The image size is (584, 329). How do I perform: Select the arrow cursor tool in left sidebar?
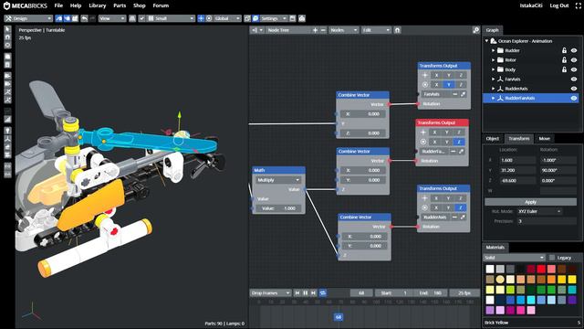coord(8,29)
